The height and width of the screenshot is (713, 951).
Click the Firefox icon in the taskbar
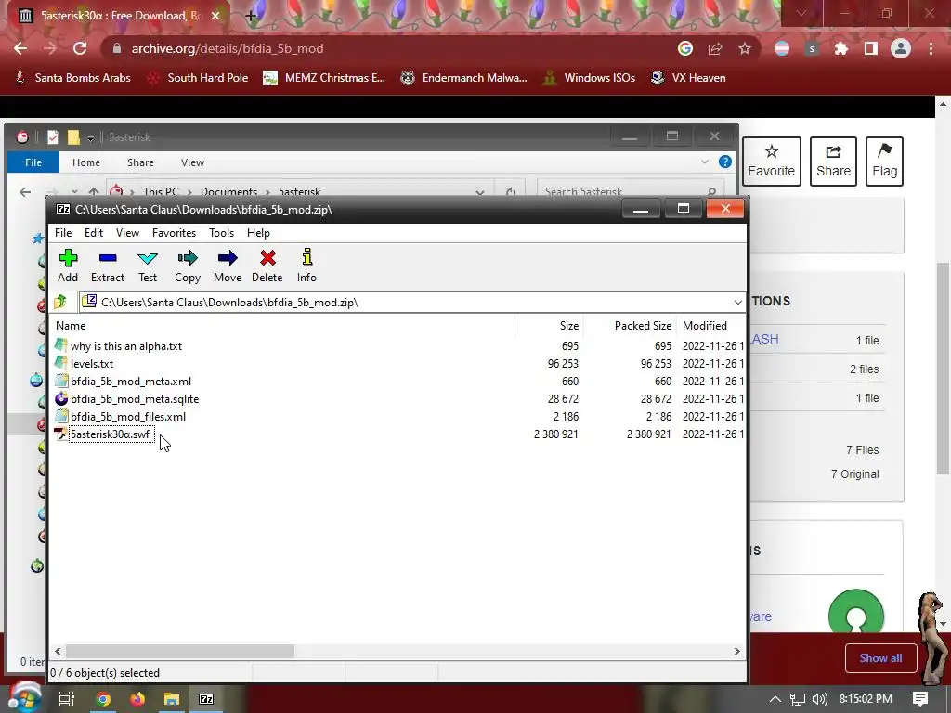click(x=137, y=699)
